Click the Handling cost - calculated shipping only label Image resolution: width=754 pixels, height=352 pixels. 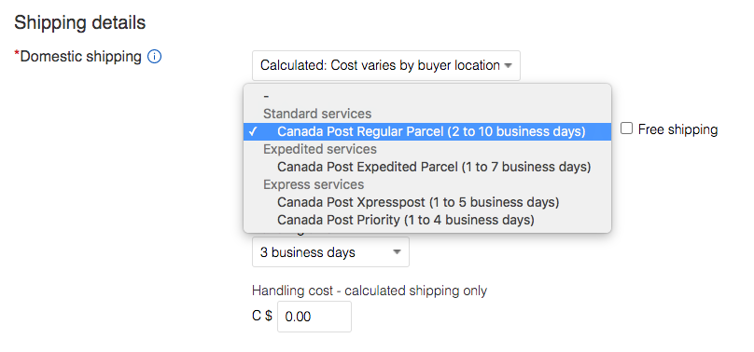tap(370, 291)
